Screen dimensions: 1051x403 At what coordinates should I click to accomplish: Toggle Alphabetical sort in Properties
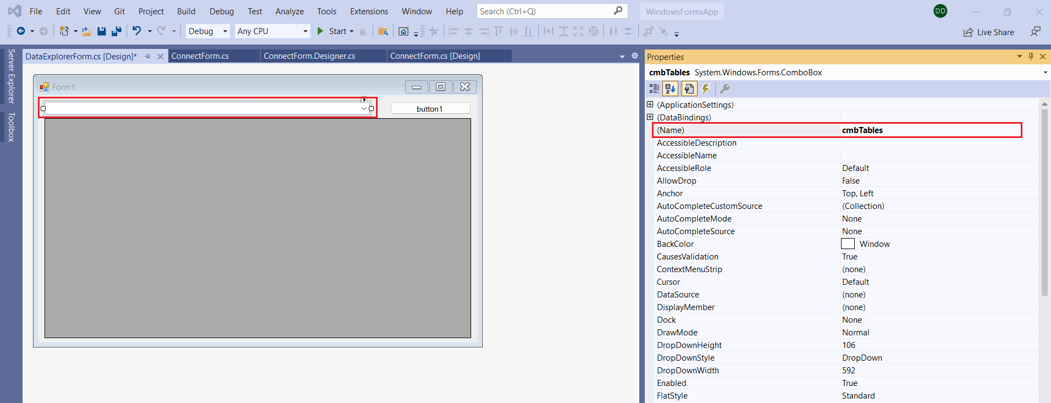coord(670,89)
